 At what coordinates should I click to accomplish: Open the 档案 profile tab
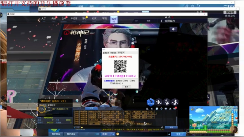(94, 19)
